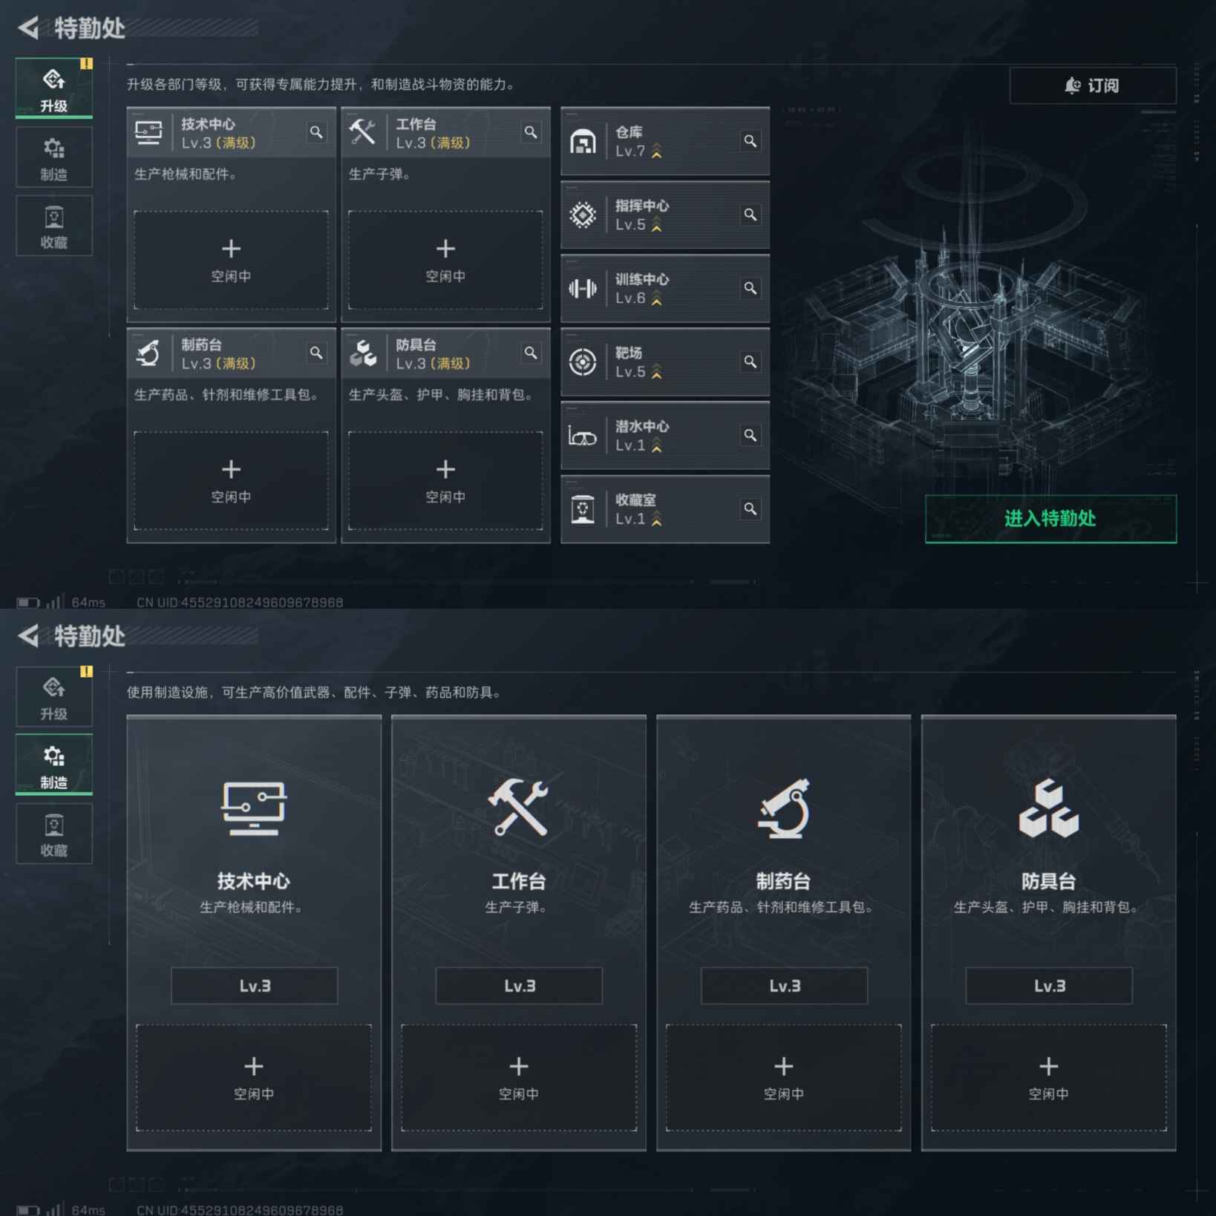Click the 靶场 target icon
Screen dimensions: 1216x1216
click(x=583, y=362)
